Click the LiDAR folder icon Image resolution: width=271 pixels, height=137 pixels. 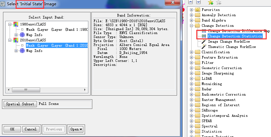(x=198, y=78)
